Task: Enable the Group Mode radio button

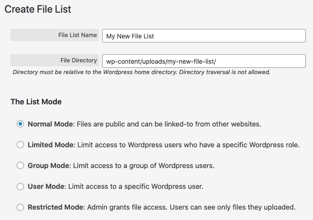Action: coord(20,165)
